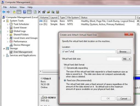The width and height of the screenshot is (140, 106).
Task: Click the OK button in dialog
Action: [108, 98]
